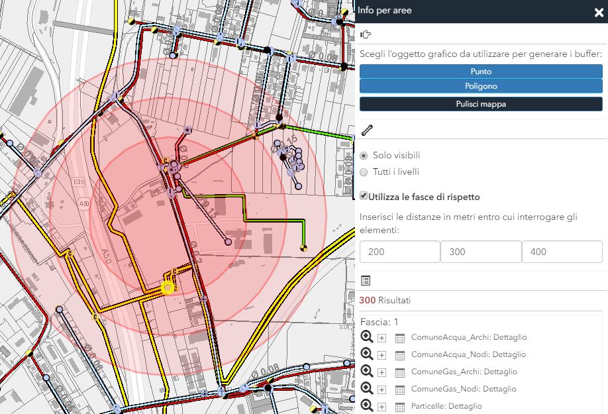
Task: Edit the 400 metre distance field
Action: tap(562, 252)
